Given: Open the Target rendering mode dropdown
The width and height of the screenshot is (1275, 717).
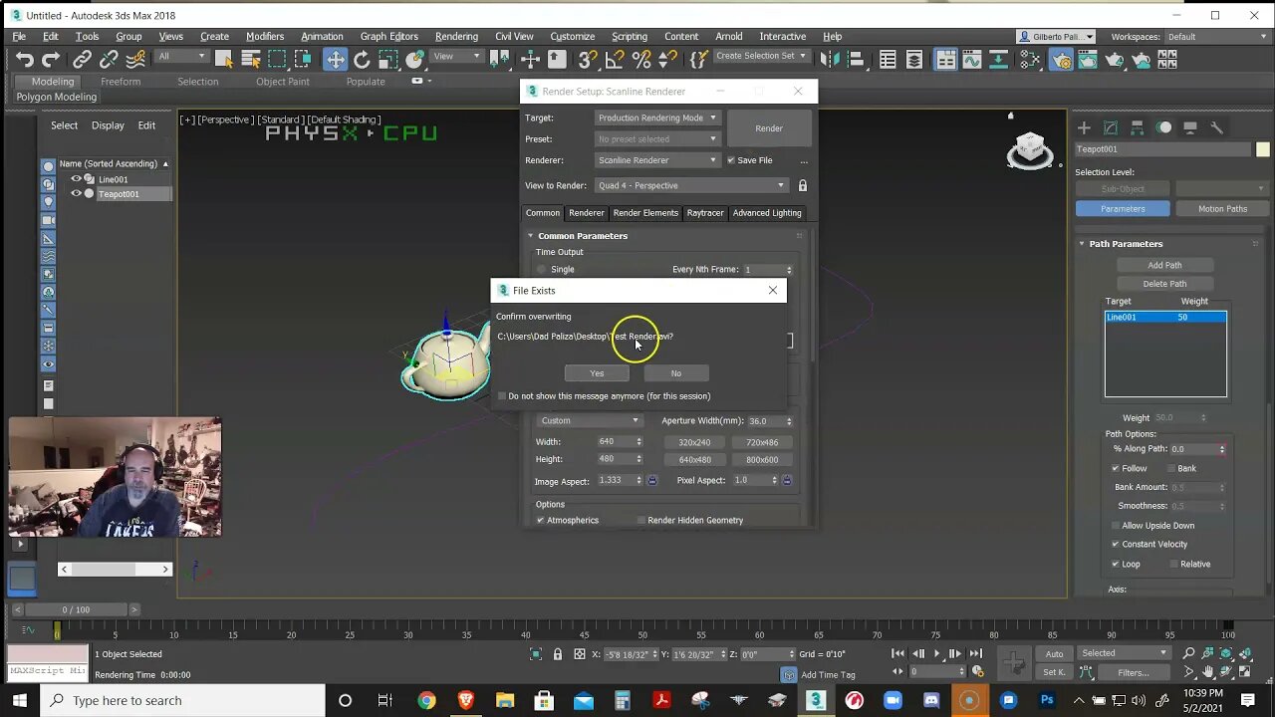Looking at the screenshot, I should click(x=657, y=118).
